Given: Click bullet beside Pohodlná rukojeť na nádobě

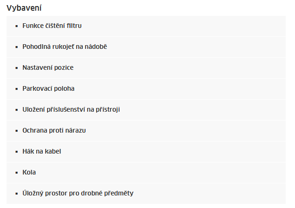Looking at the screenshot, I should click(x=17, y=47).
